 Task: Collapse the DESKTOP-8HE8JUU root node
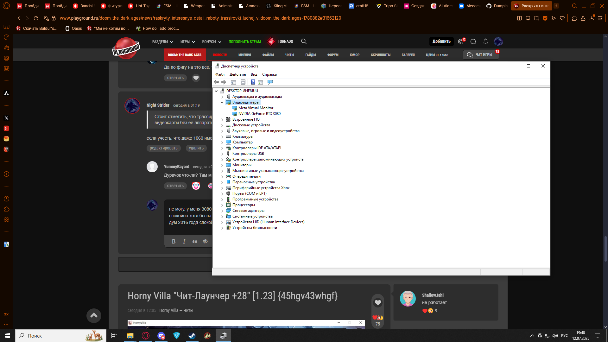click(x=216, y=91)
